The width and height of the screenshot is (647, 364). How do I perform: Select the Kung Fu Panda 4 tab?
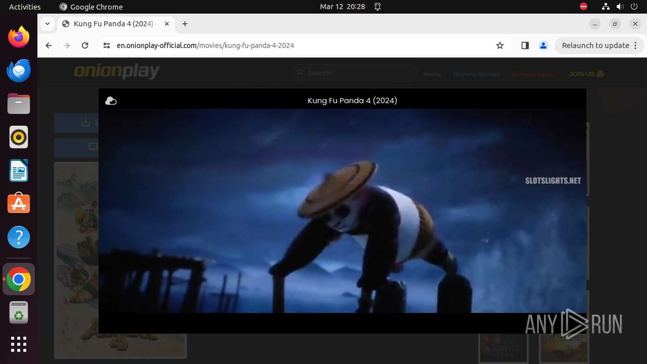click(x=116, y=24)
